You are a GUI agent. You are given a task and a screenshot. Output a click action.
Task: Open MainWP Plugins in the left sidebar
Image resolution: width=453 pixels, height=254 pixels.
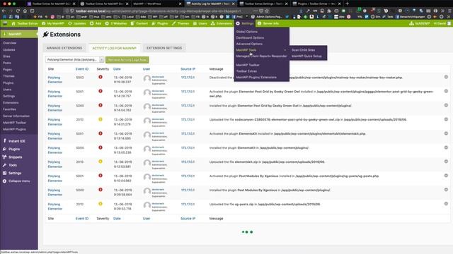[x=14, y=129]
